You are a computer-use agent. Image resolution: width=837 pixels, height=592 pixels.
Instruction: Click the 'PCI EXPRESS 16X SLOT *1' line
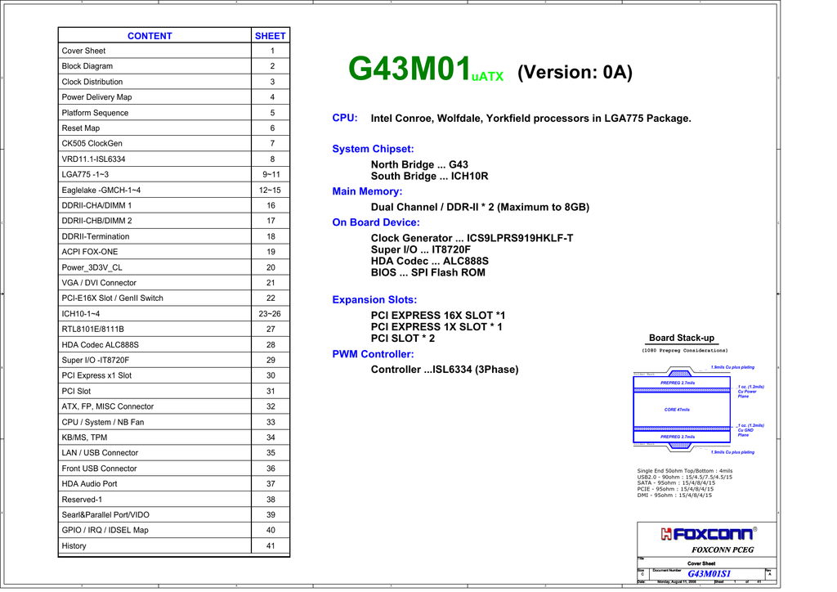pos(438,316)
